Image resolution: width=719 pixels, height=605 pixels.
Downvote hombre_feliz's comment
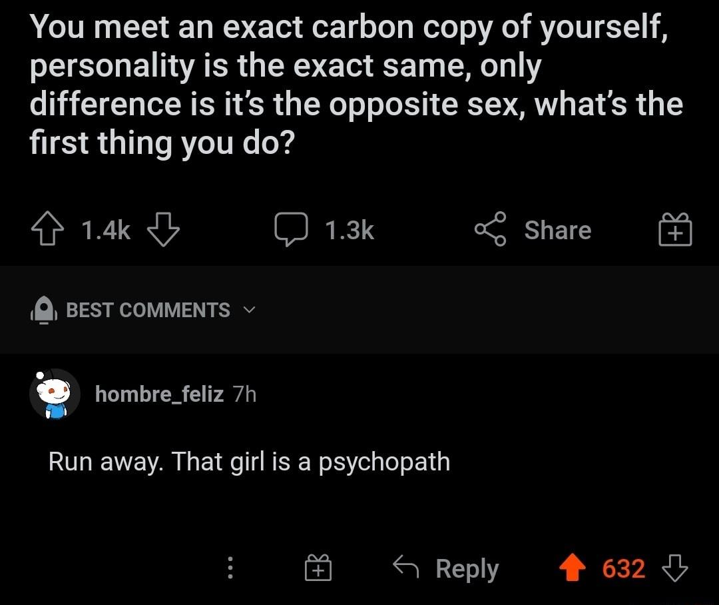pyautogui.click(x=675, y=568)
